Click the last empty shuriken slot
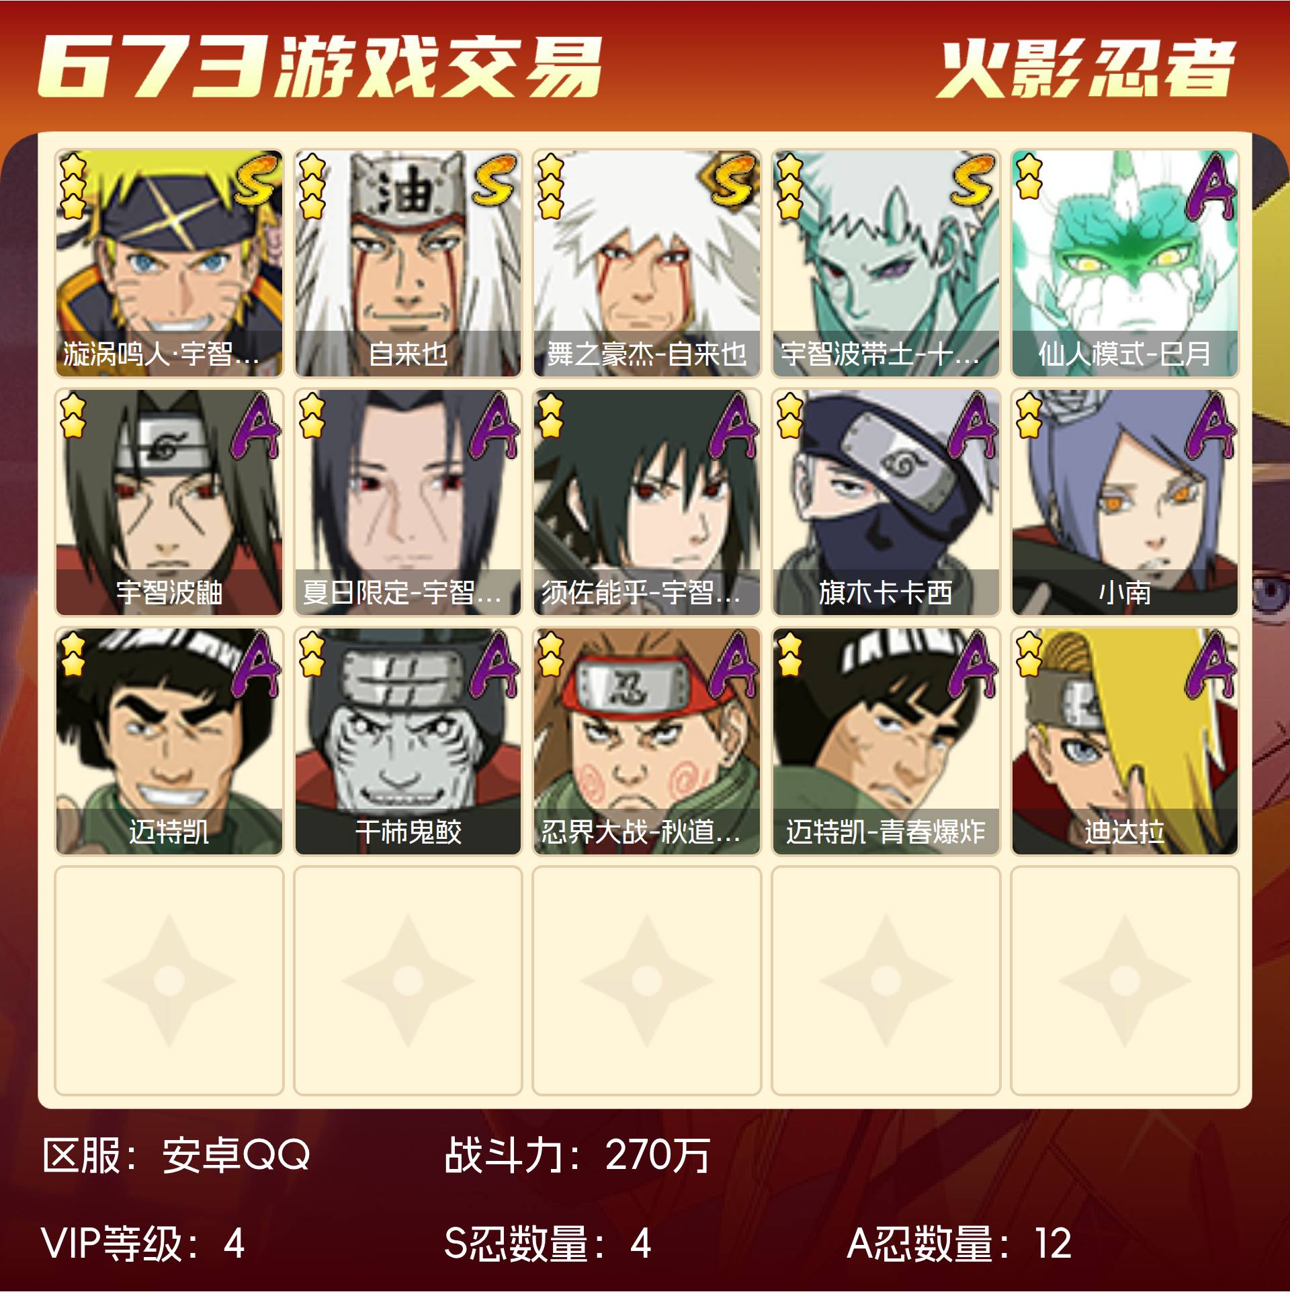Viewport: 1290px width, 1292px height. (x=1125, y=981)
